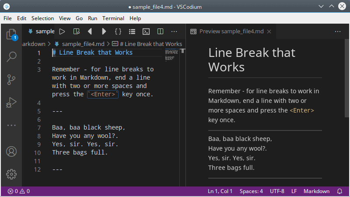The image size is (350, 197).
Task: Click the terminal icon in editor toolbar
Action: [x=147, y=32]
